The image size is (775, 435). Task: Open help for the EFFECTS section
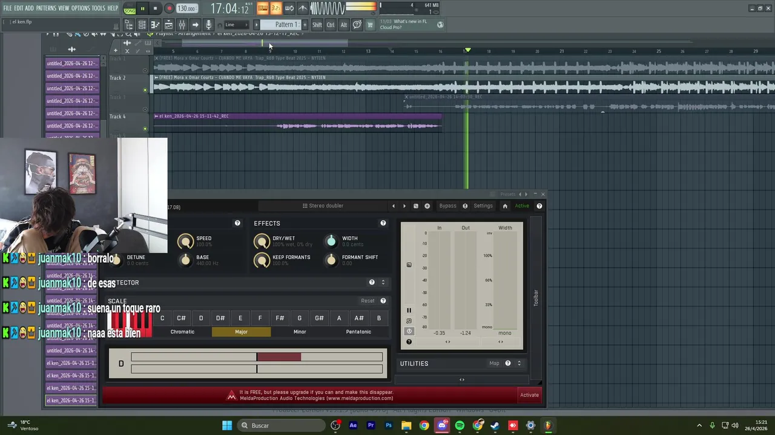point(383,224)
